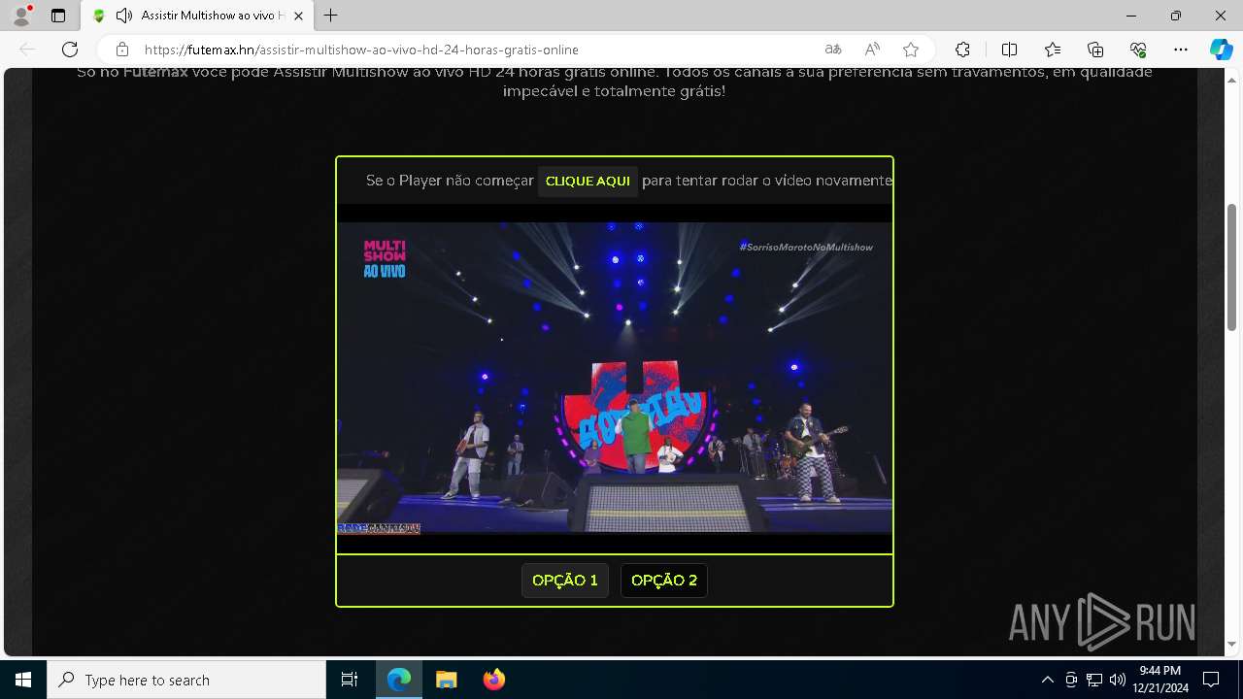Refresh the current page
The width and height of the screenshot is (1243, 699).
pyautogui.click(x=70, y=50)
